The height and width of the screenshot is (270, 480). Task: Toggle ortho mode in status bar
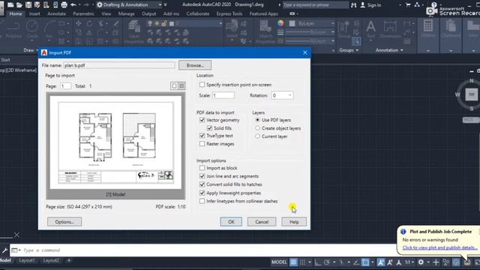318,262
